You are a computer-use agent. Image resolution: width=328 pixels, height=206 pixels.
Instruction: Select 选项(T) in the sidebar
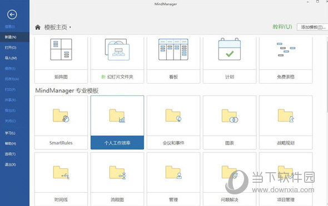pyautogui.click(x=14, y=154)
